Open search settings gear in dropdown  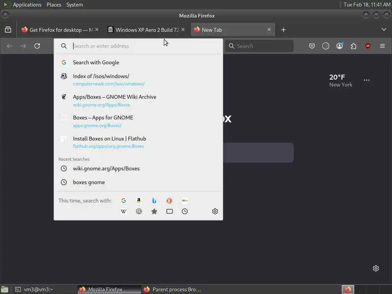tap(215, 211)
